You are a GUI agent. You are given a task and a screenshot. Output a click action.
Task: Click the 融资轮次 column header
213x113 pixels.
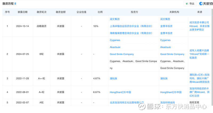[x=42, y=12]
